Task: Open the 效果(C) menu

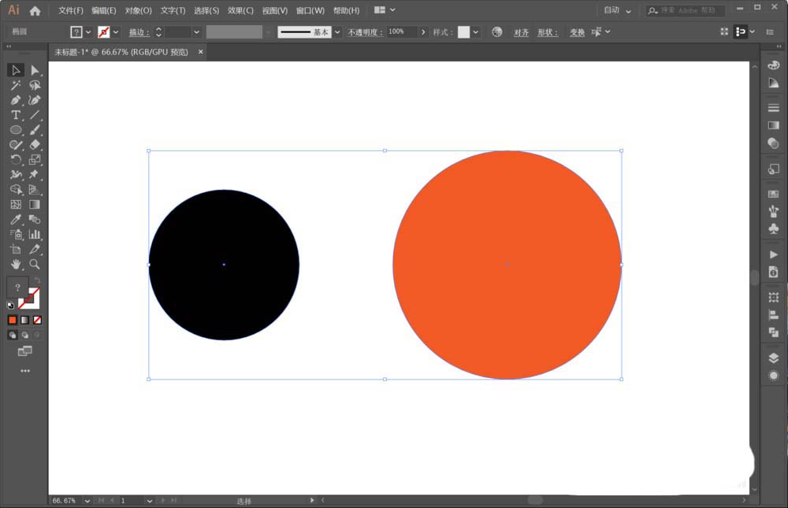Action: tap(240, 11)
